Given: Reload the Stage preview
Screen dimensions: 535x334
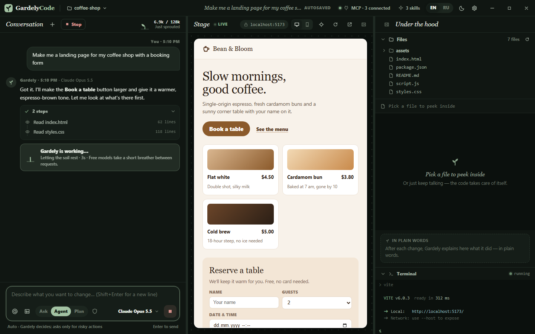Looking at the screenshot, I should point(335,24).
